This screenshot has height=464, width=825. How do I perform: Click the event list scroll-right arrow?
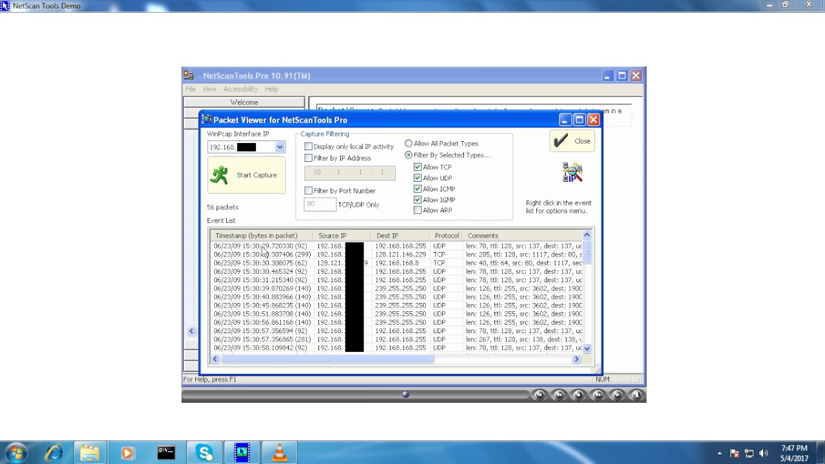576,359
